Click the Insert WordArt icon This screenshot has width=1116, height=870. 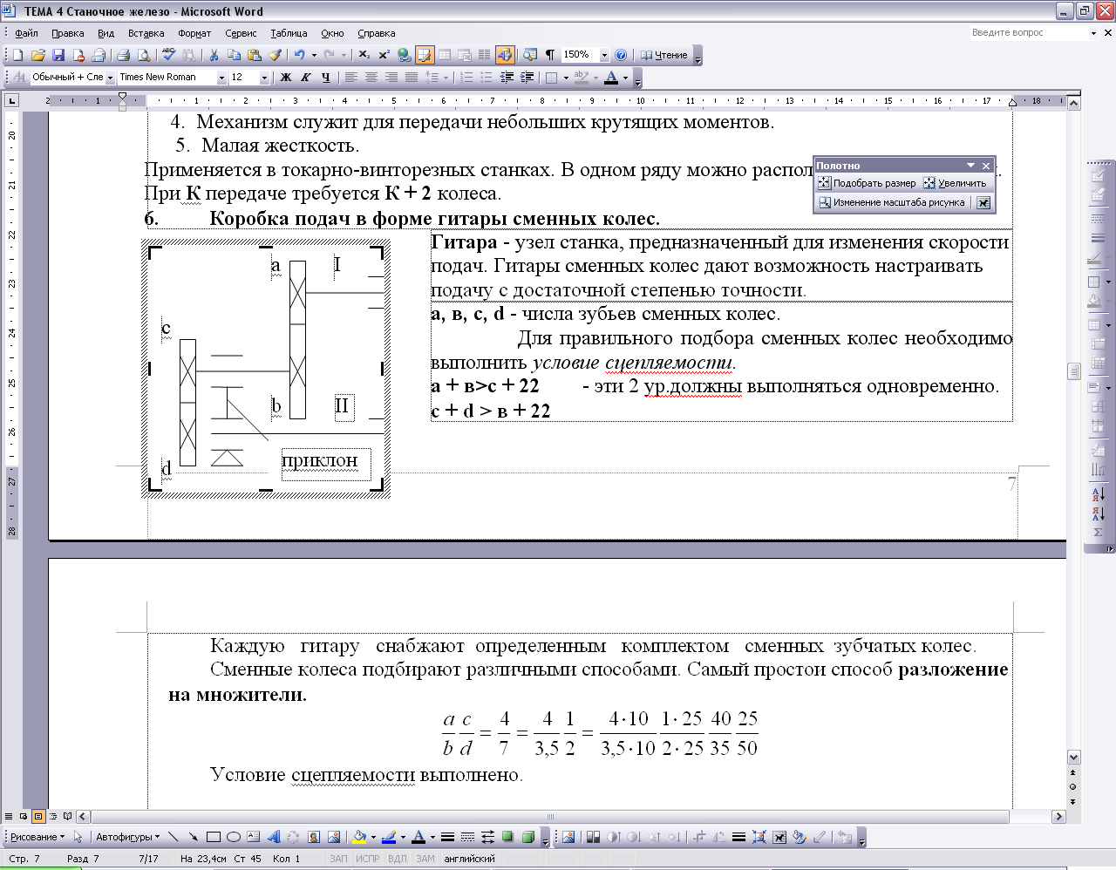tap(274, 837)
